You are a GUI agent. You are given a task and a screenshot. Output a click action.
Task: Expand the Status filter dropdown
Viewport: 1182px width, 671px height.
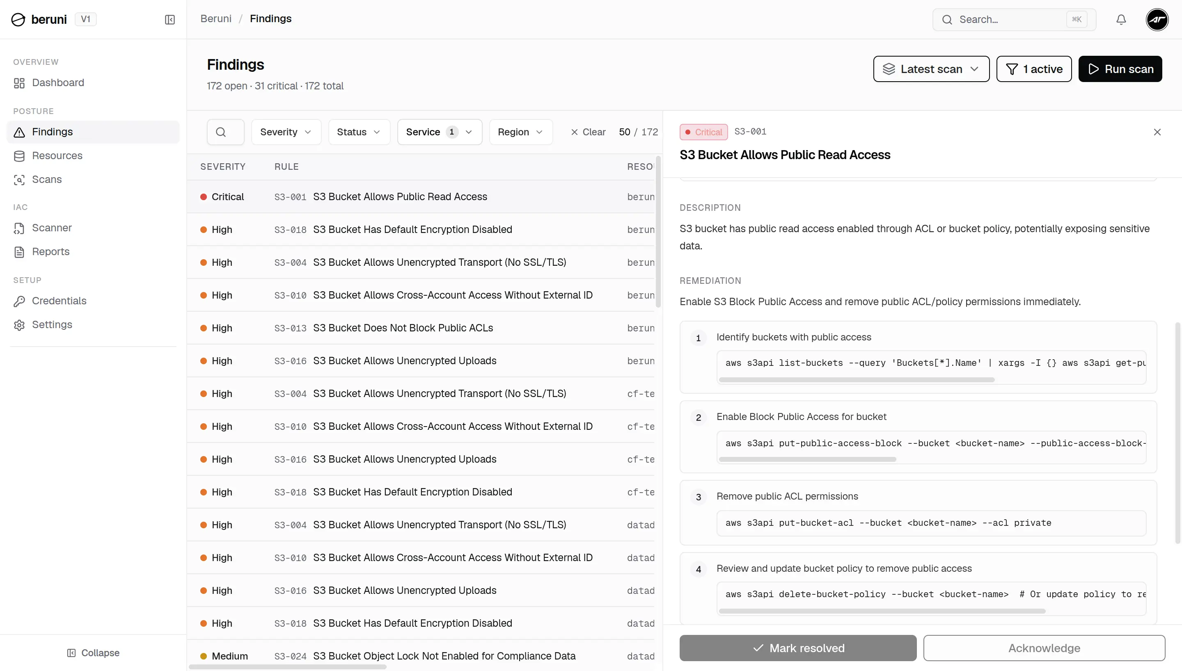(x=359, y=132)
